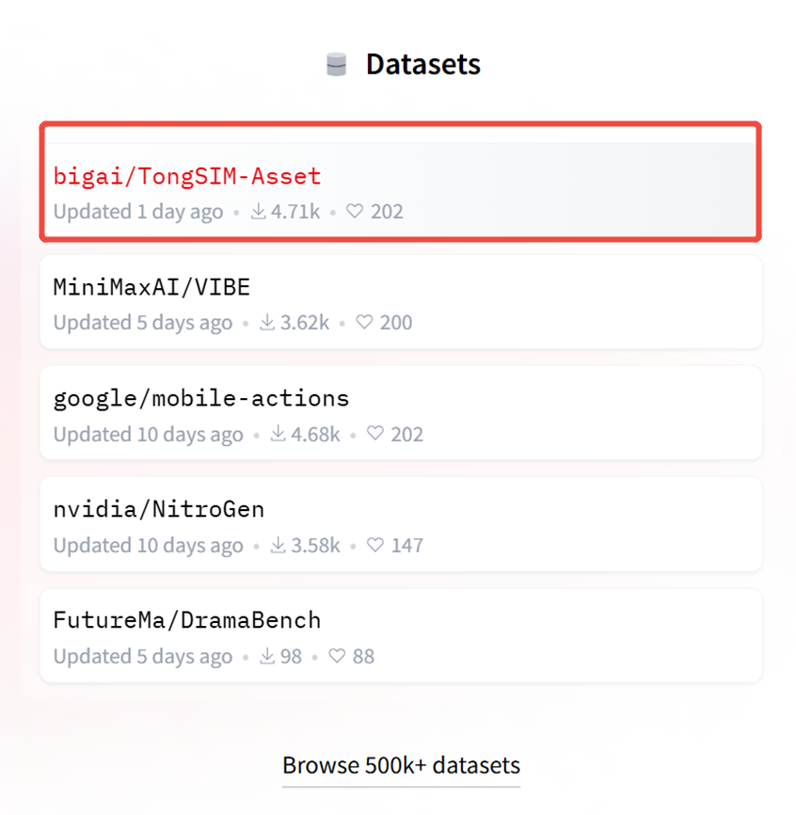
Task: Click download icon on FutureMa/DramaBench card
Action: [268, 656]
